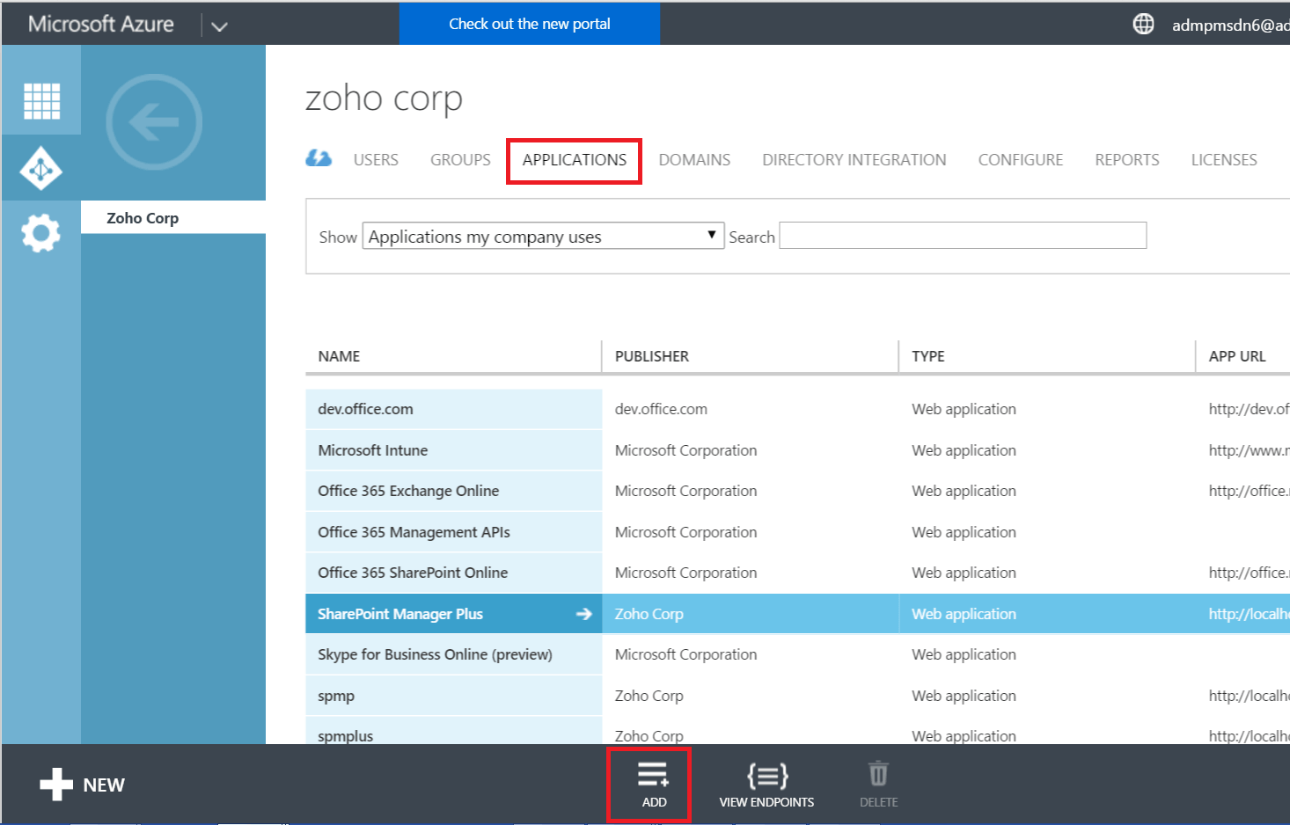Viewport: 1290px width, 825px height.
Task: Open SharePoint Manager Plus arrow
Action: coord(583,614)
